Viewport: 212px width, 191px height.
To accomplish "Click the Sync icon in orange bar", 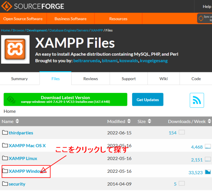I will coord(201,18).
